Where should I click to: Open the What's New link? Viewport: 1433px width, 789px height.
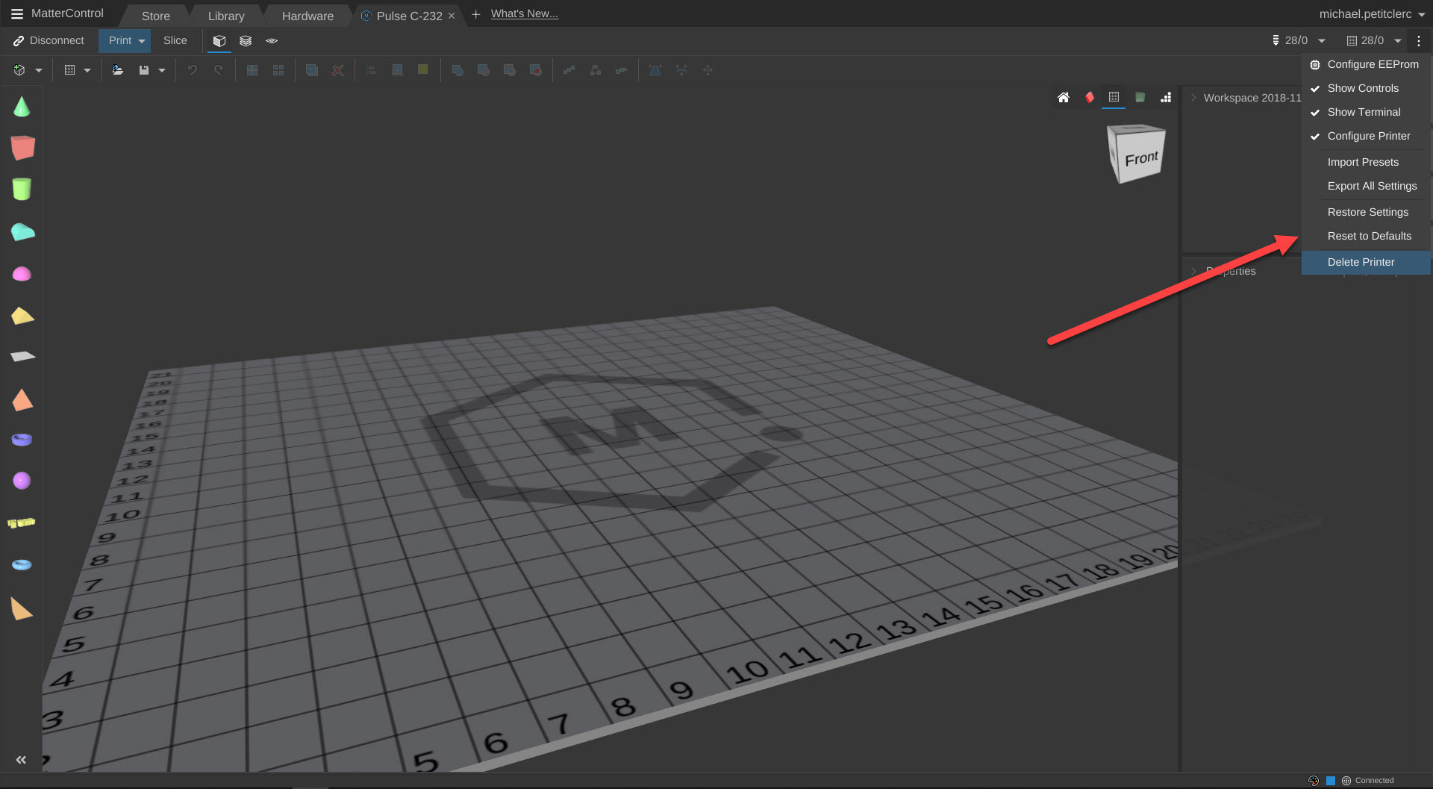[x=524, y=14]
